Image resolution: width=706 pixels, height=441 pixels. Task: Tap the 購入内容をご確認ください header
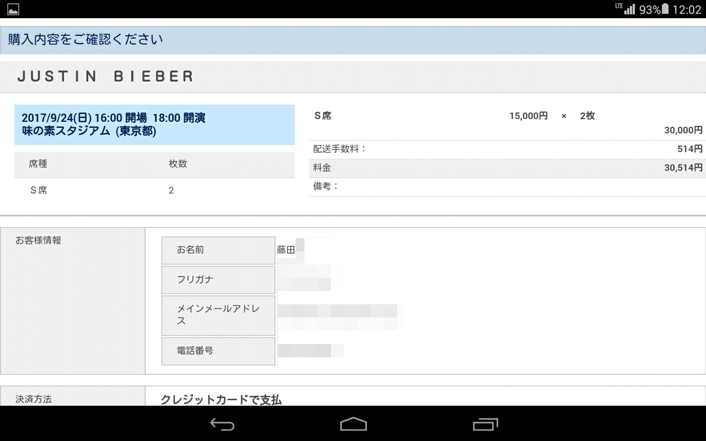tap(85, 40)
